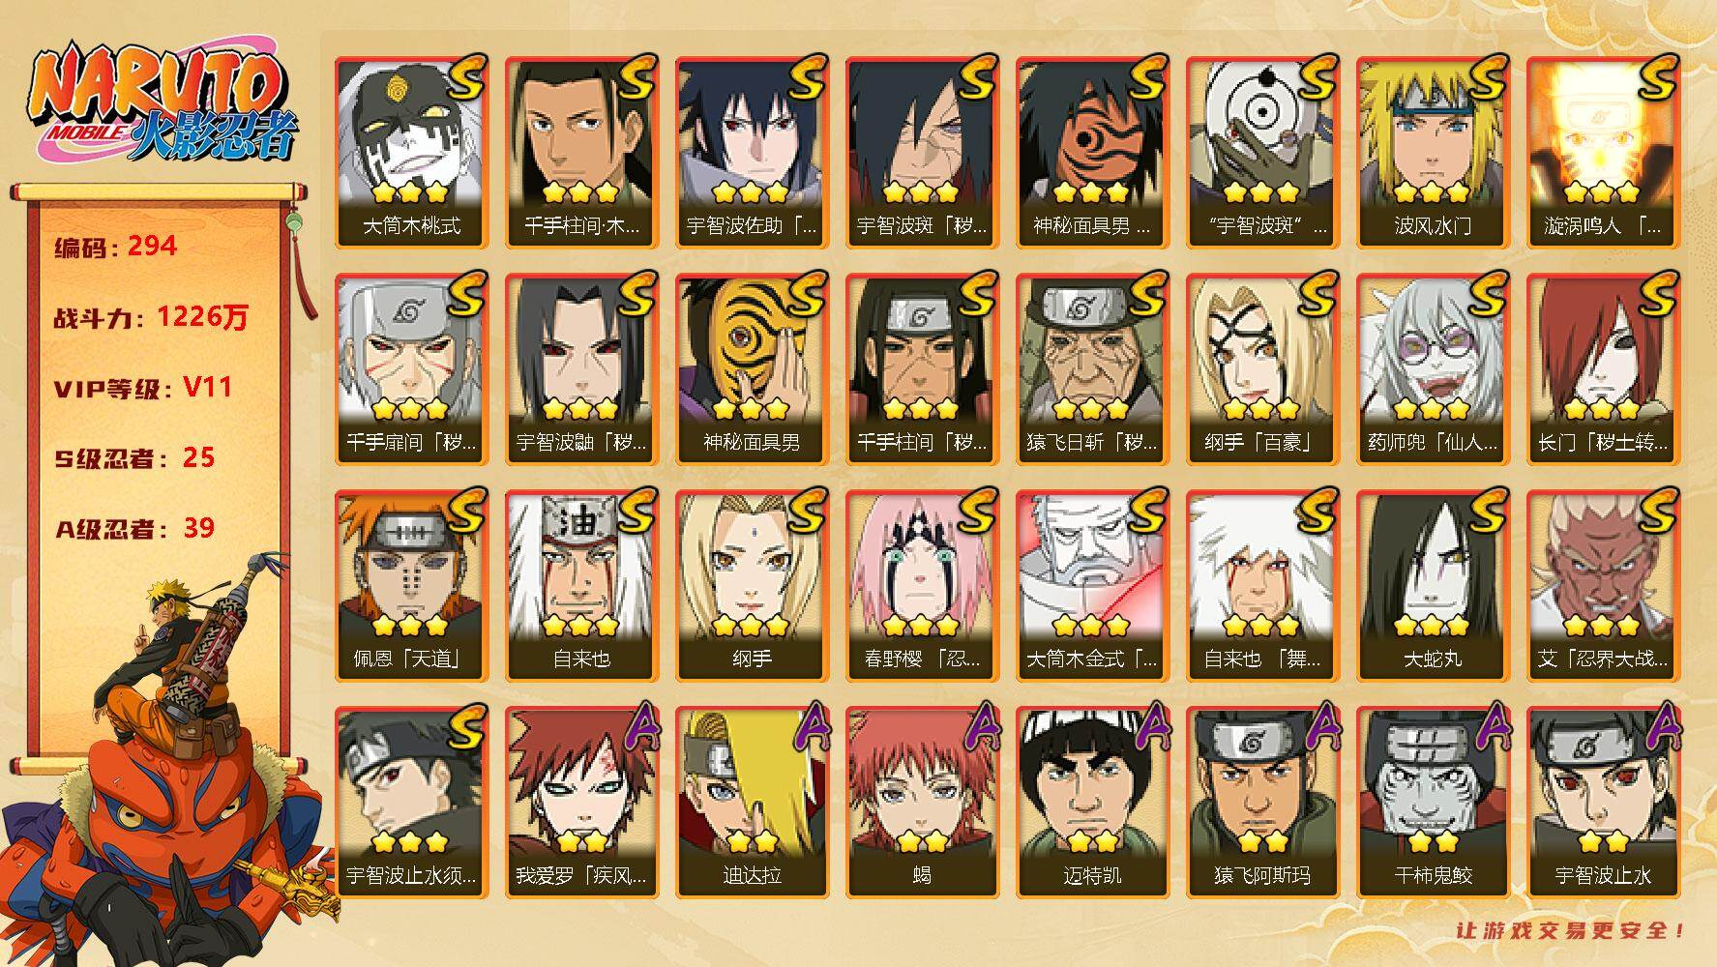Click the gold stars on 纲手 card
The width and height of the screenshot is (1717, 967).
tap(750, 625)
